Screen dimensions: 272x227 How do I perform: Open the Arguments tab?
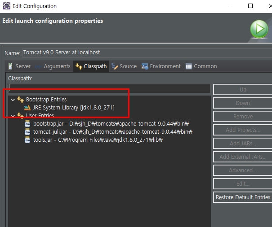click(x=53, y=66)
